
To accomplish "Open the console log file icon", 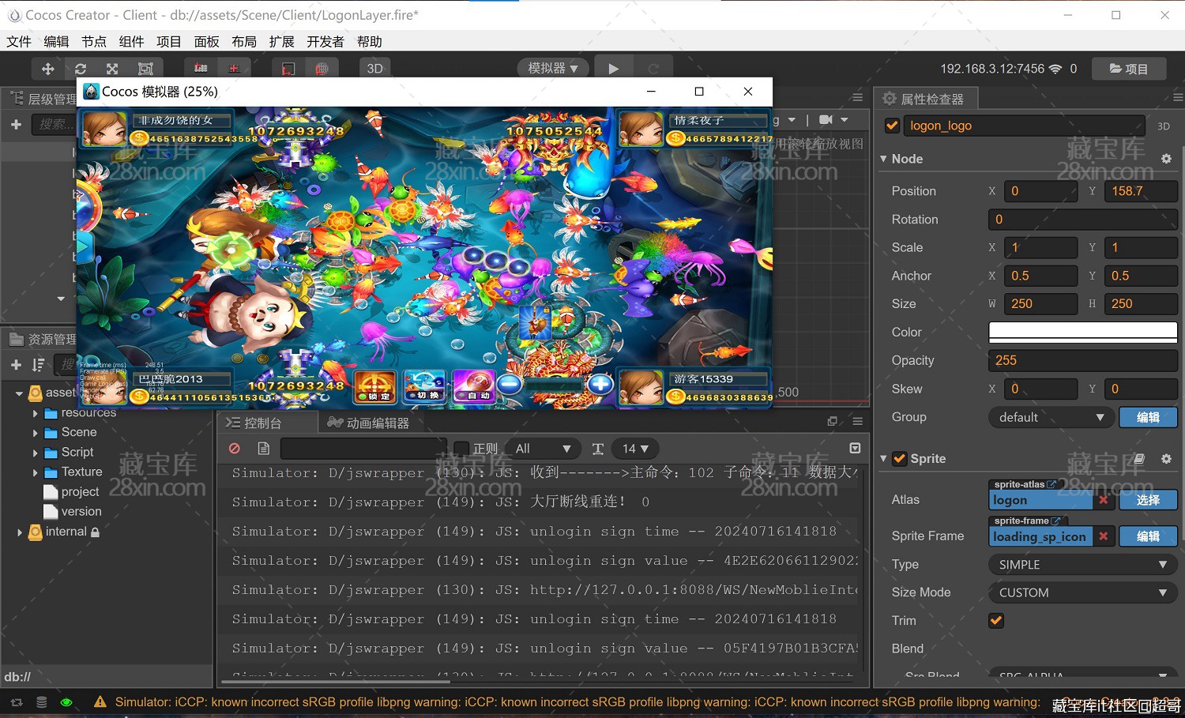I will 264,449.
